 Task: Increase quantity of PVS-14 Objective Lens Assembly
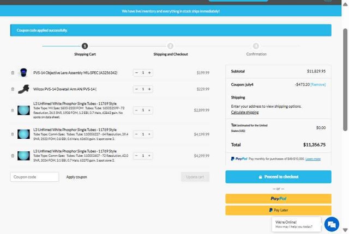(x=149, y=73)
